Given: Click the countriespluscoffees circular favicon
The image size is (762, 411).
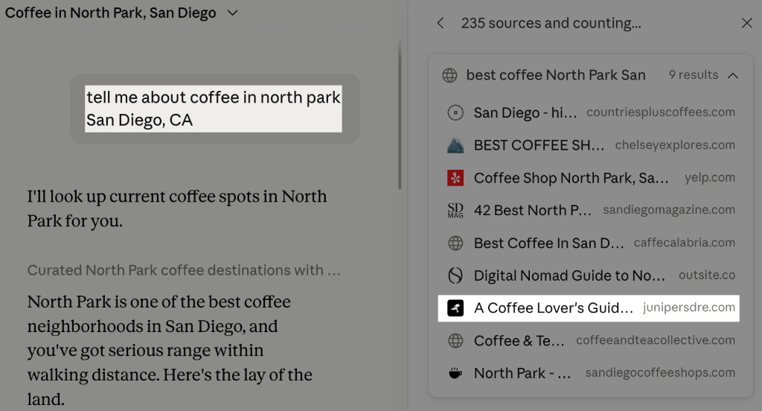Looking at the screenshot, I should point(455,113).
